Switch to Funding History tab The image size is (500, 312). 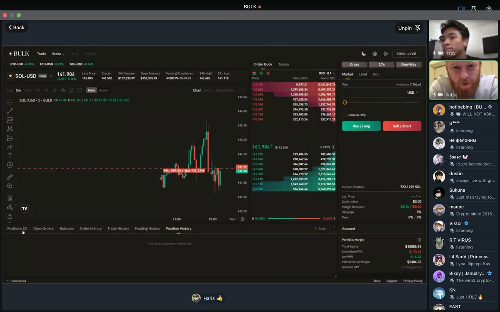pos(147,228)
